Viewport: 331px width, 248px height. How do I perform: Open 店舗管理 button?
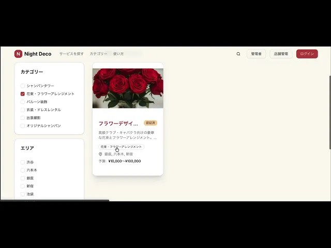[x=281, y=54]
